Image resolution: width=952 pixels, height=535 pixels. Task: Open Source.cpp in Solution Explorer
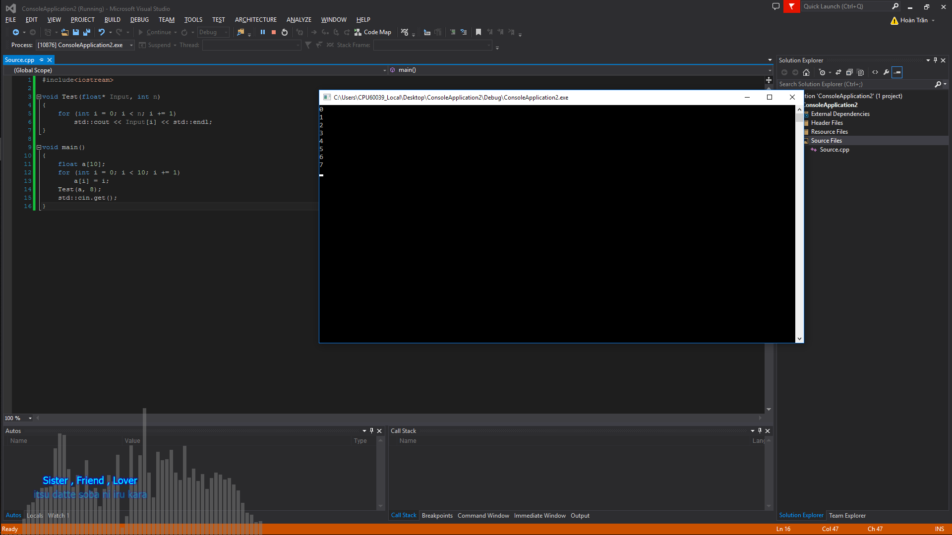(834, 150)
